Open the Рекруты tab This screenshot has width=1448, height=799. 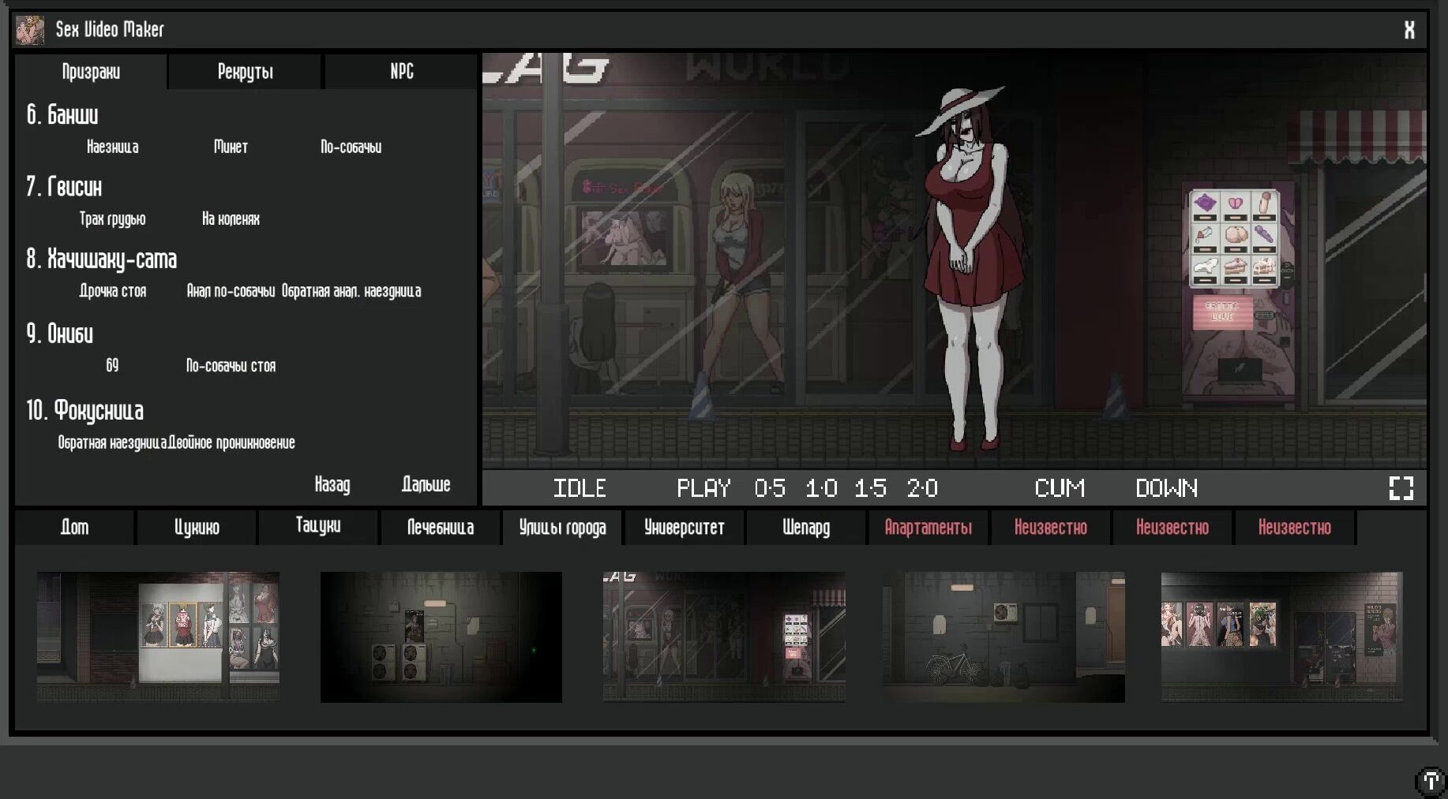tap(245, 72)
